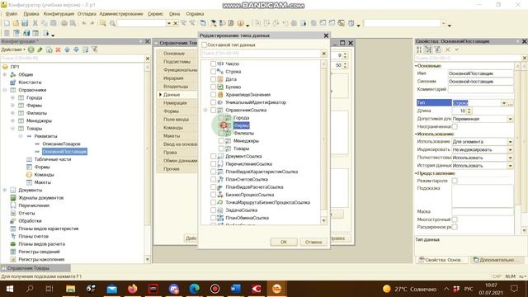Increase the Длина spinner value
528x297 pixels.
point(469,109)
